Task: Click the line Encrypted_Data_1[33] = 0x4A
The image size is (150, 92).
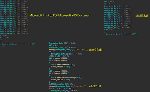Action: click(x=14, y=10)
